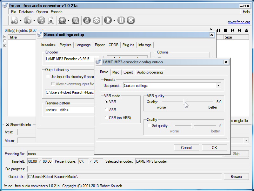
Task: Select CBR (no VBR) mode
Action: point(107,118)
